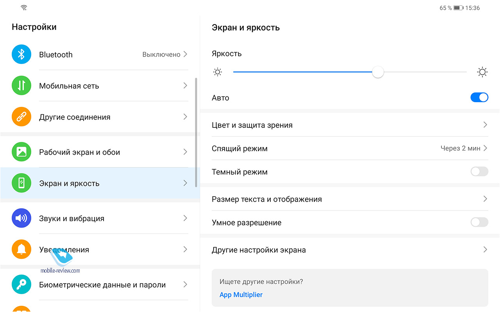Tap the green Мобильная сеть icon
The image size is (500, 312).
[x=21, y=85]
